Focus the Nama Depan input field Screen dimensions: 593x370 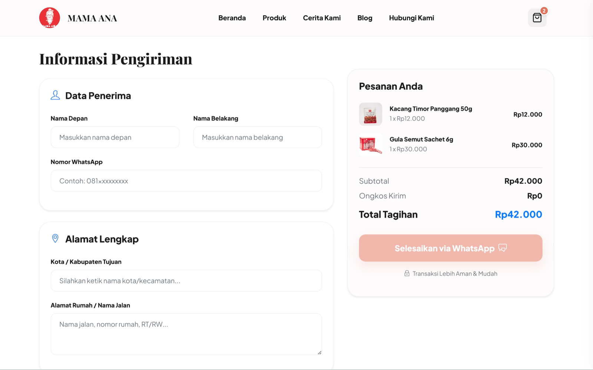point(115,137)
